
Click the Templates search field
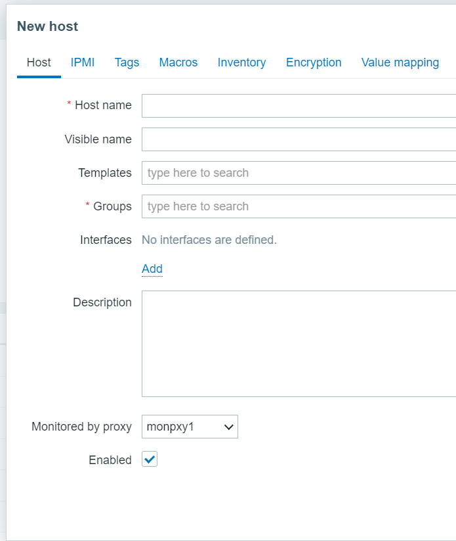coord(299,173)
